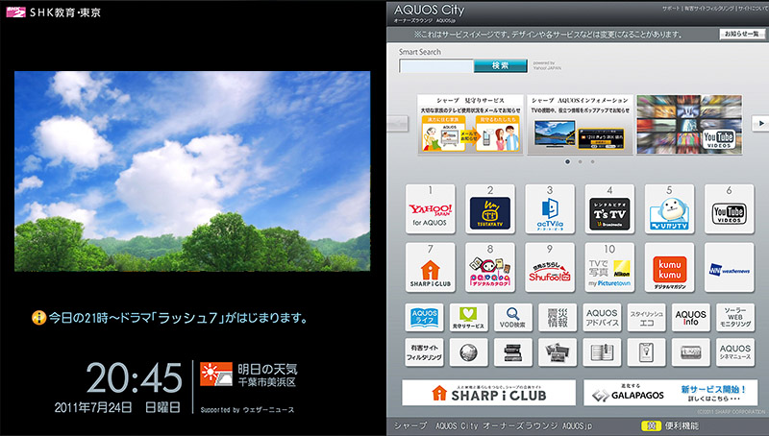Launch the kumu kumu digital magazine tile
The width and height of the screenshot is (769, 436).
669,268
